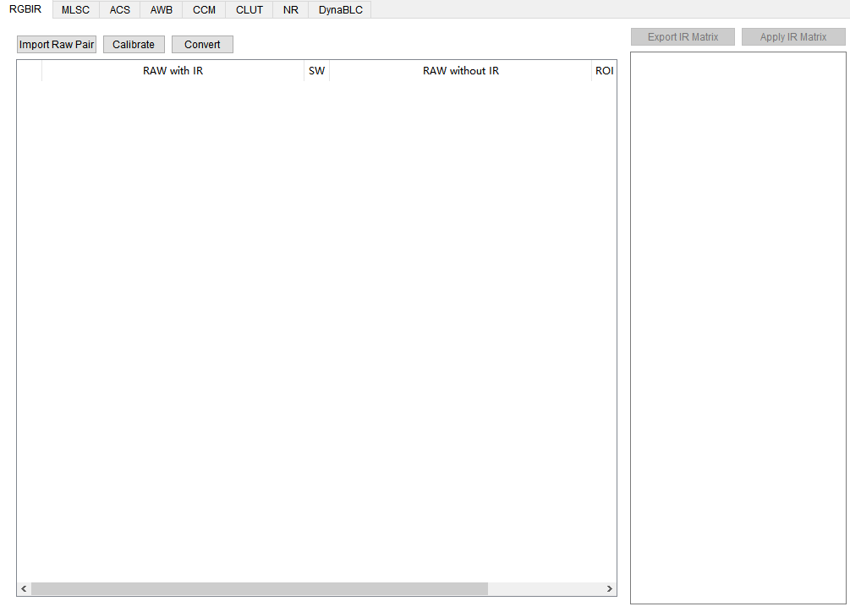
Task: Click the horizontal scrollbar left arrow
Action: 24,588
